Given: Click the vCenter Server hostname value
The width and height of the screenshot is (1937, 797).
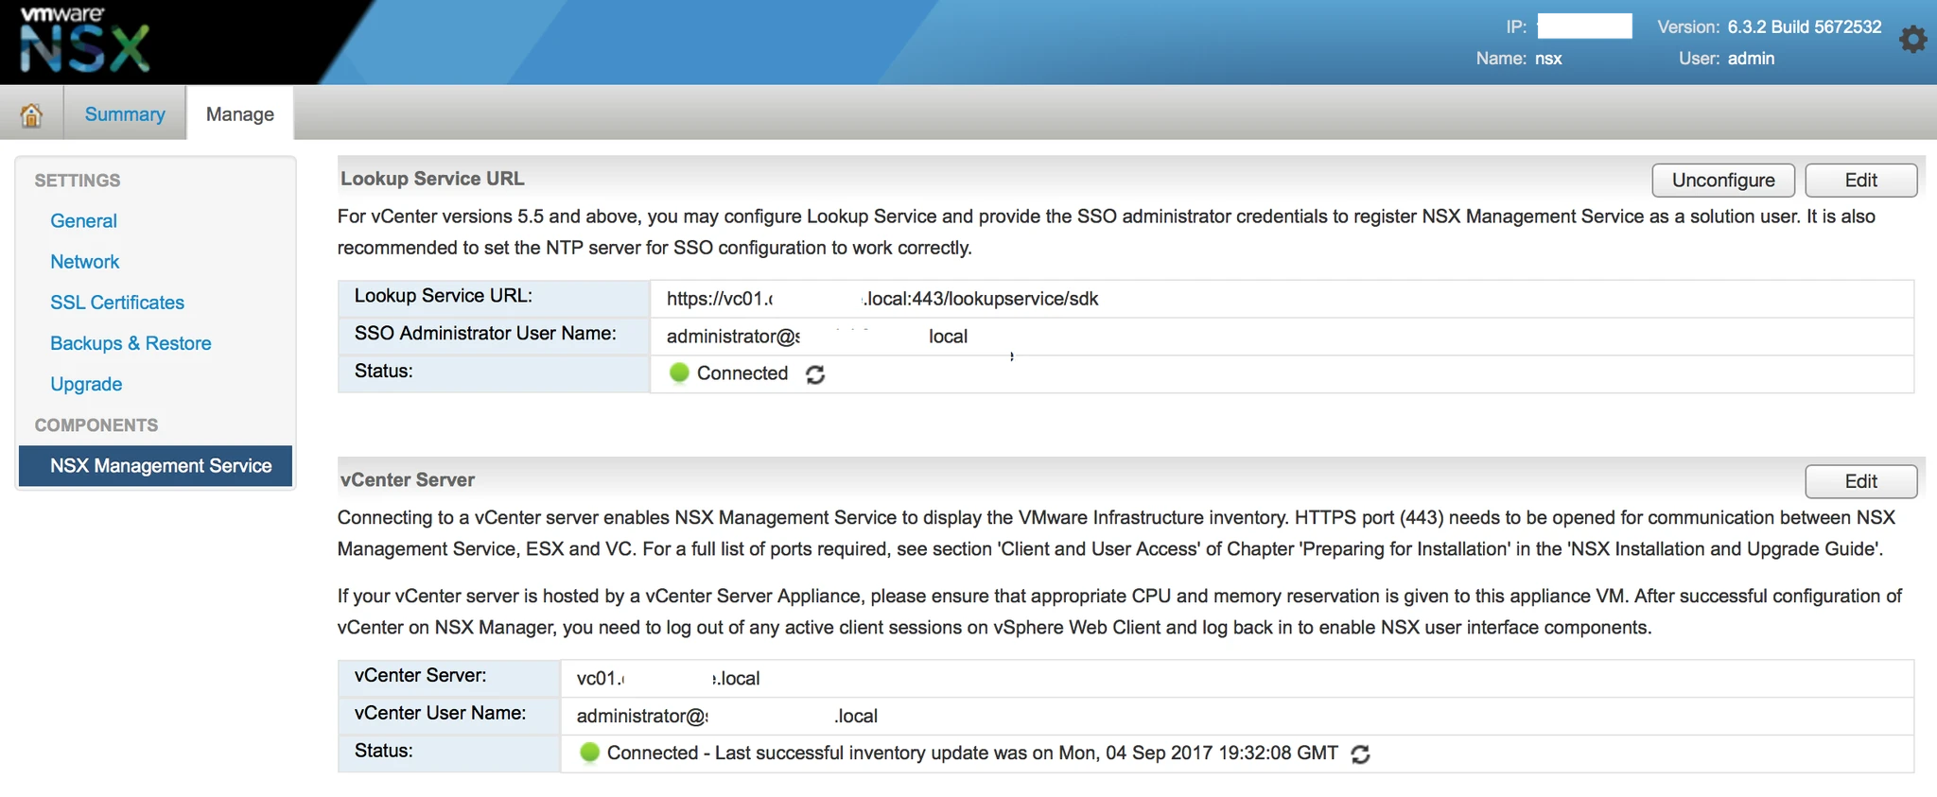Looking at the screenshot, I should tap(668, 679).
